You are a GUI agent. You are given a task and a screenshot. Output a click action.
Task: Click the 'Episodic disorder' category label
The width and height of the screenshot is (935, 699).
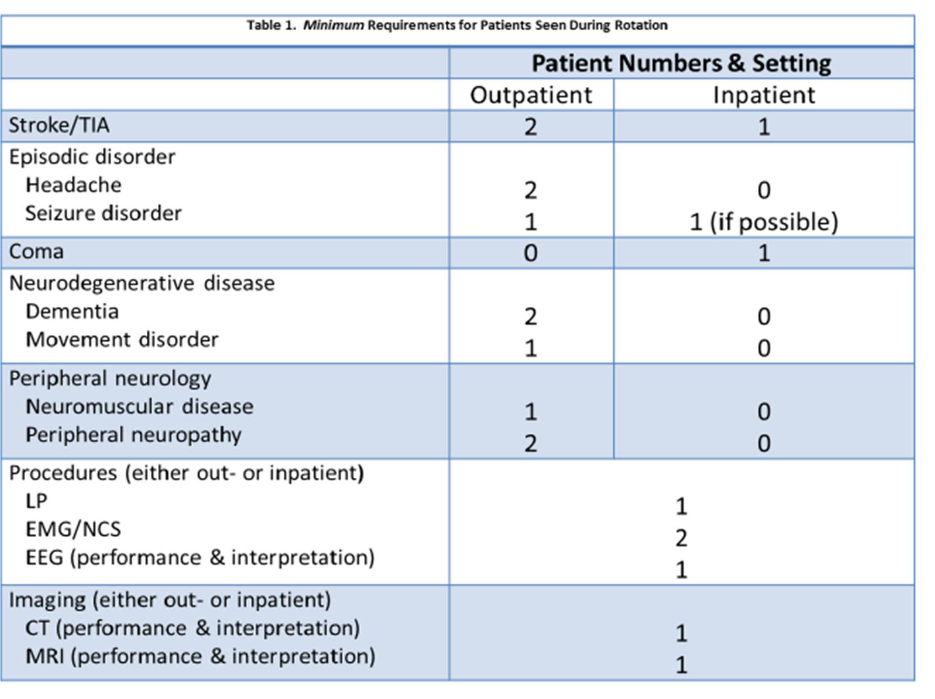click(x=92, y=157)
